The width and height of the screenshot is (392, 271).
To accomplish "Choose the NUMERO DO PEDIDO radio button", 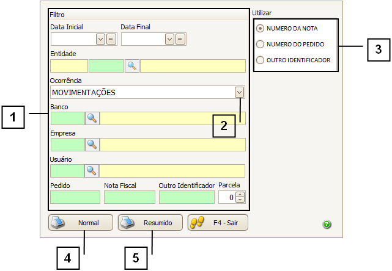I will (261, 44).
